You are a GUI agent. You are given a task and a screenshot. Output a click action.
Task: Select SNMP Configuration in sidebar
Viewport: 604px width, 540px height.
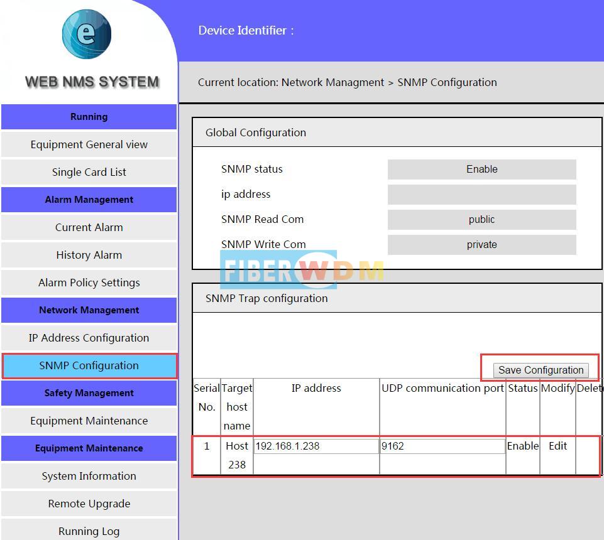89,365
